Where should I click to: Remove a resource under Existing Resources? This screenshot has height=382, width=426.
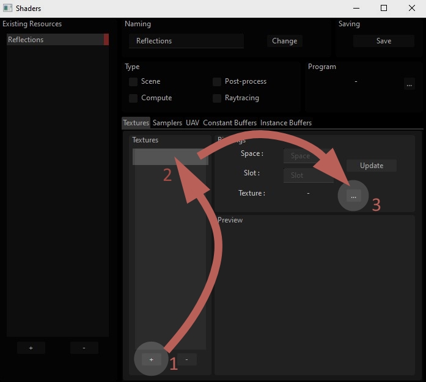click(84, 348)
